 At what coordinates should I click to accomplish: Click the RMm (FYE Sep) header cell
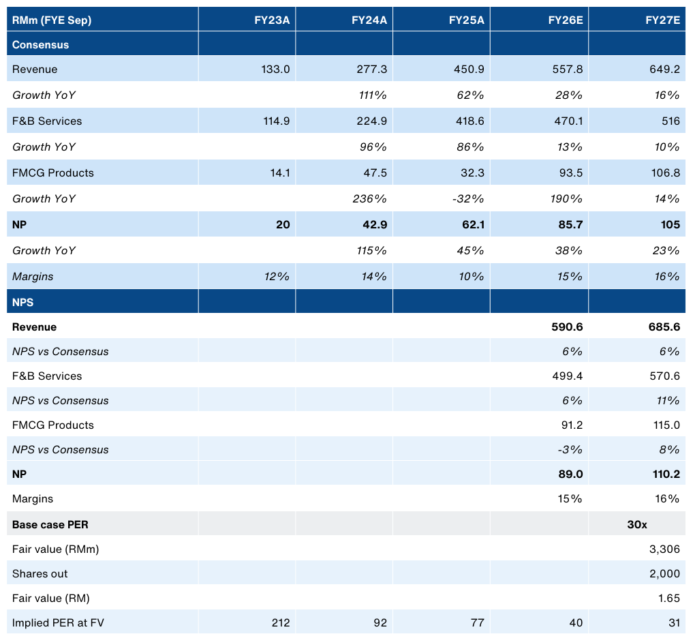coord(52,20)
